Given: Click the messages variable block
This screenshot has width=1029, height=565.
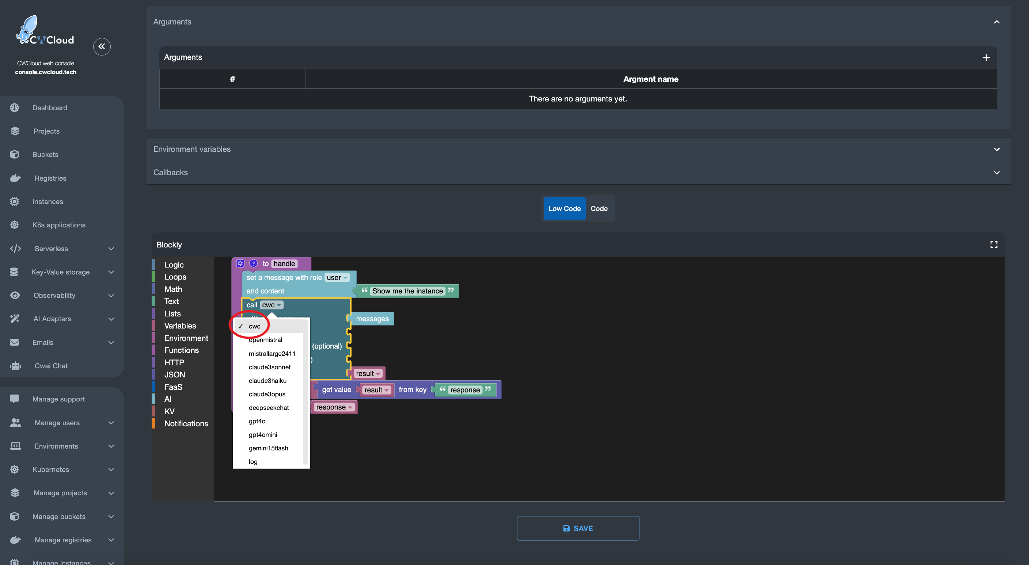Looking at the screenshot, I should 372,319.
